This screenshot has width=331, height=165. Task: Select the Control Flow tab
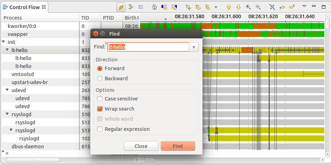pyautogui.click(x=24, y=7)
